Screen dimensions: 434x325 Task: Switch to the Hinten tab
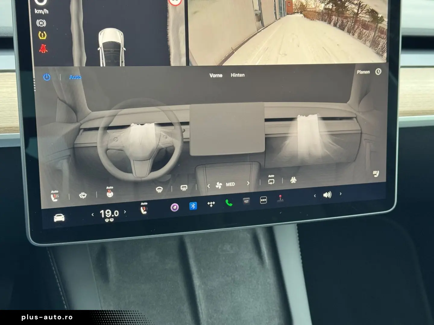pyautogui.click(x=238, y=75)
